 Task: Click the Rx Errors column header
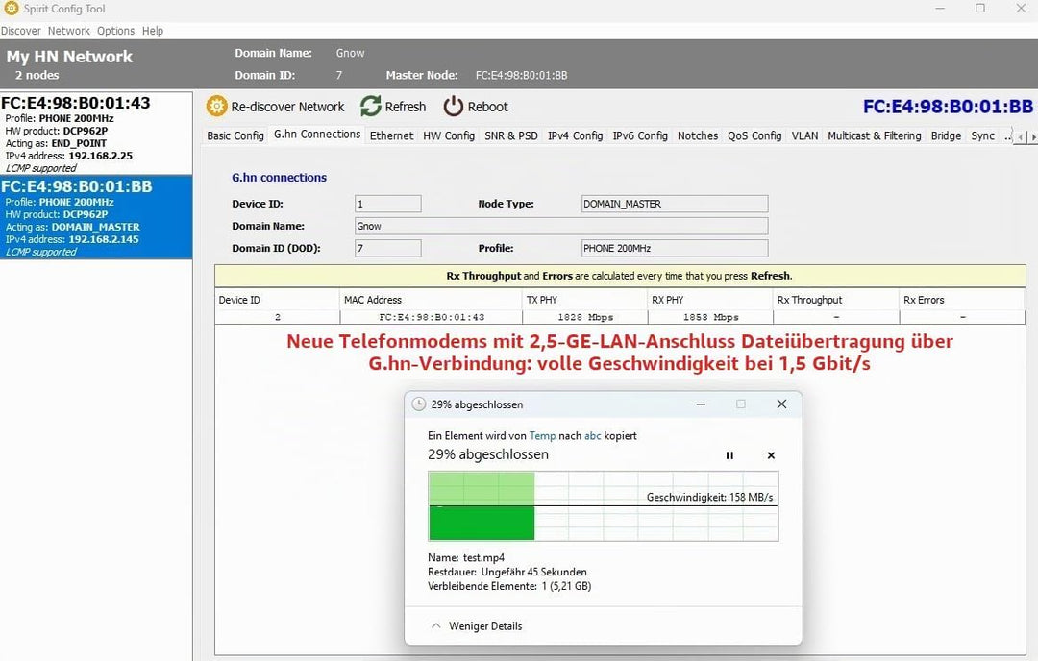click(962, 300)
